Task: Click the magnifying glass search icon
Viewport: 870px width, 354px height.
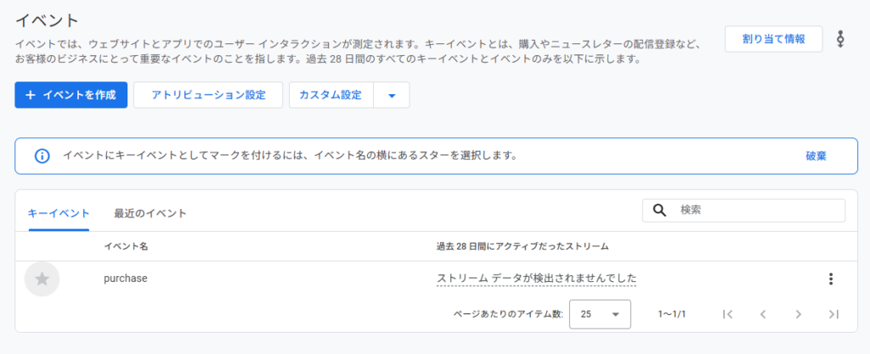Action: 659,210
